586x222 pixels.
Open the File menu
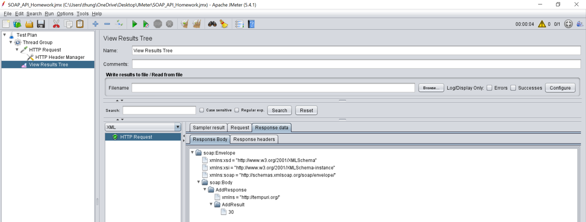7,13
